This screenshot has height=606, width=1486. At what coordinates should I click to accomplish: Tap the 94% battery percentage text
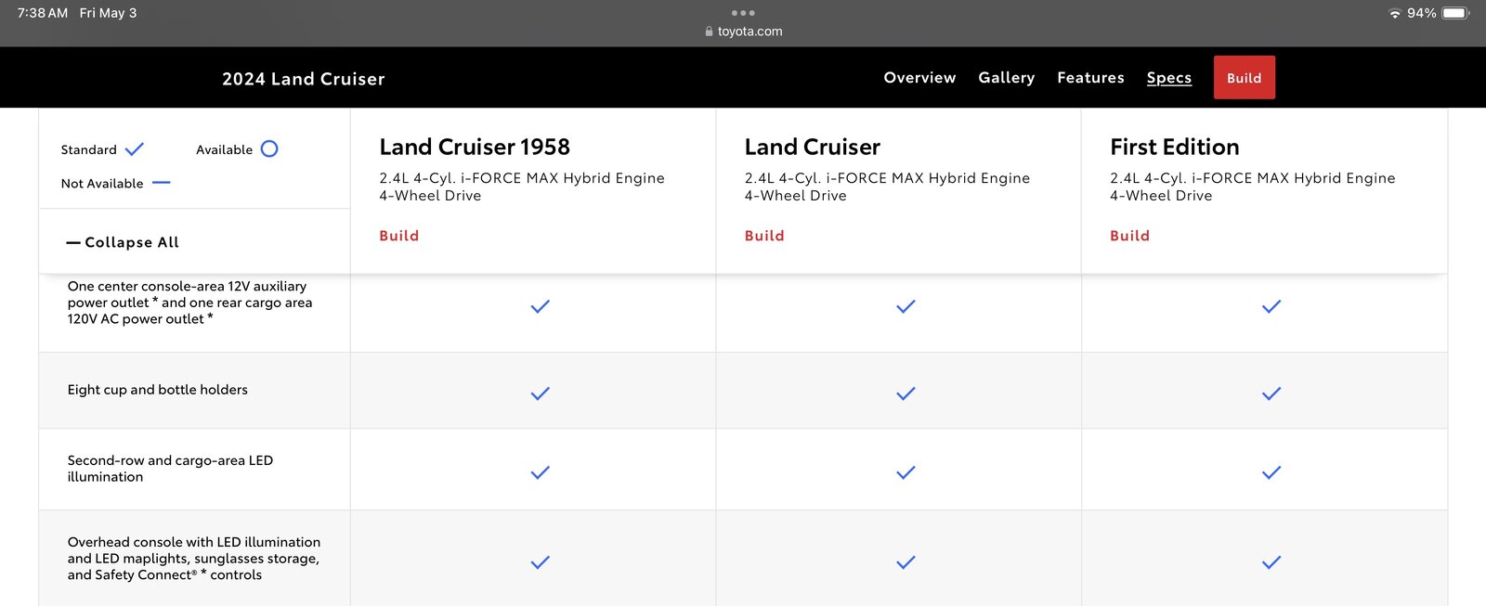click(x=1421, y=13)
